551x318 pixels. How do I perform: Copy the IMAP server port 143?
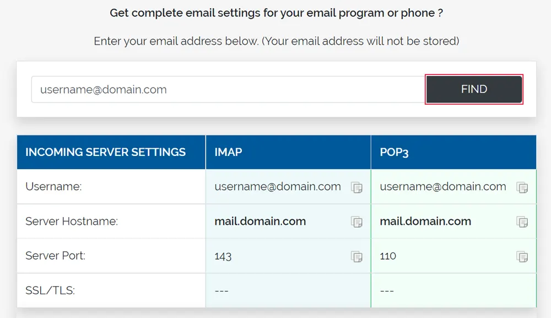pos(357,256)
